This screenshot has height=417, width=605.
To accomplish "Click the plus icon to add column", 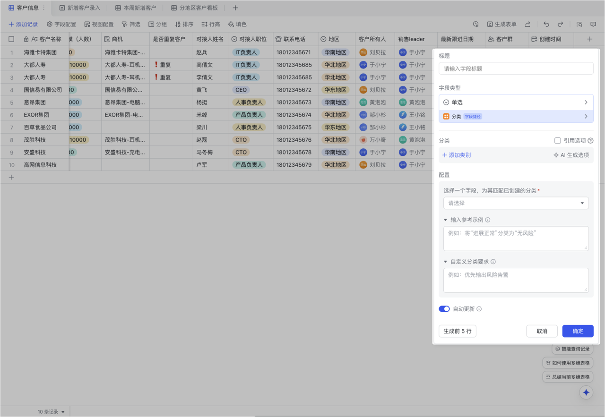I will click(x=589, y=39).
